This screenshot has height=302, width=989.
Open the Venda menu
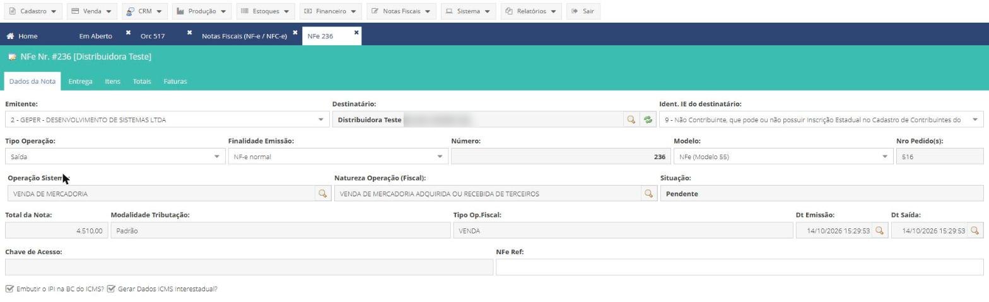[x=91, y=11]
